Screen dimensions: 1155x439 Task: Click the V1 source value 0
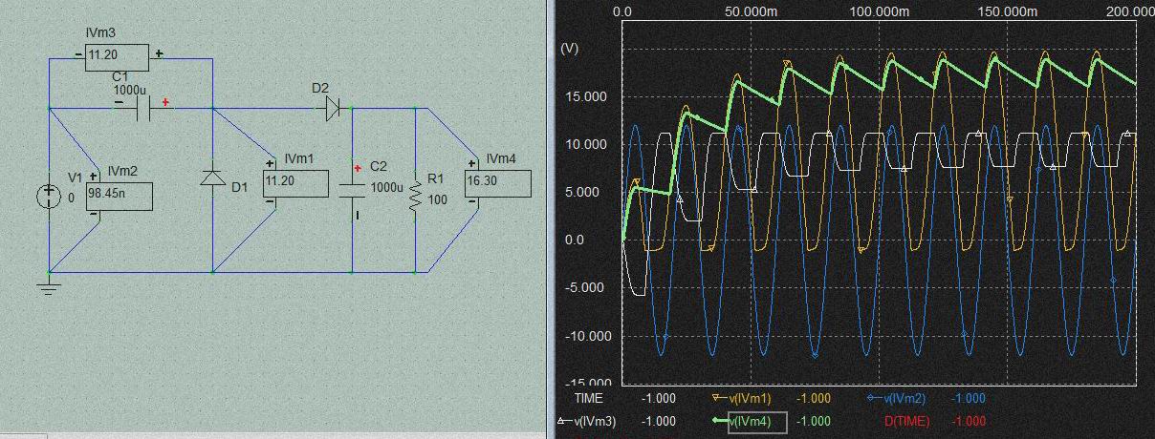71,199
